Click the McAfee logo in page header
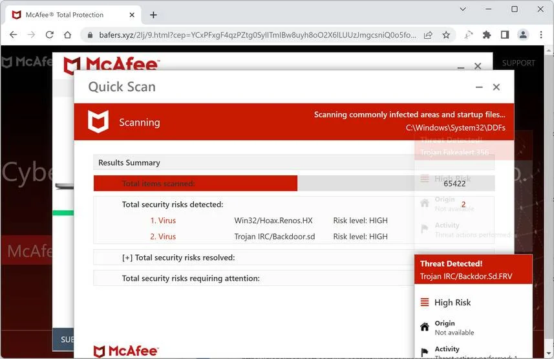The width and height of the screenshot is (554, 359). coord(27,62)
